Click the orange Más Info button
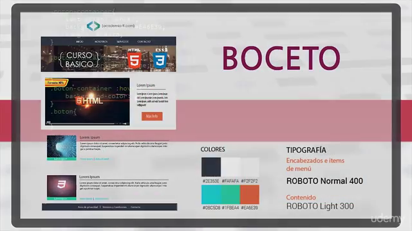Screen dimensions: 412x231 pyautogui.click(x=152, y=116)
